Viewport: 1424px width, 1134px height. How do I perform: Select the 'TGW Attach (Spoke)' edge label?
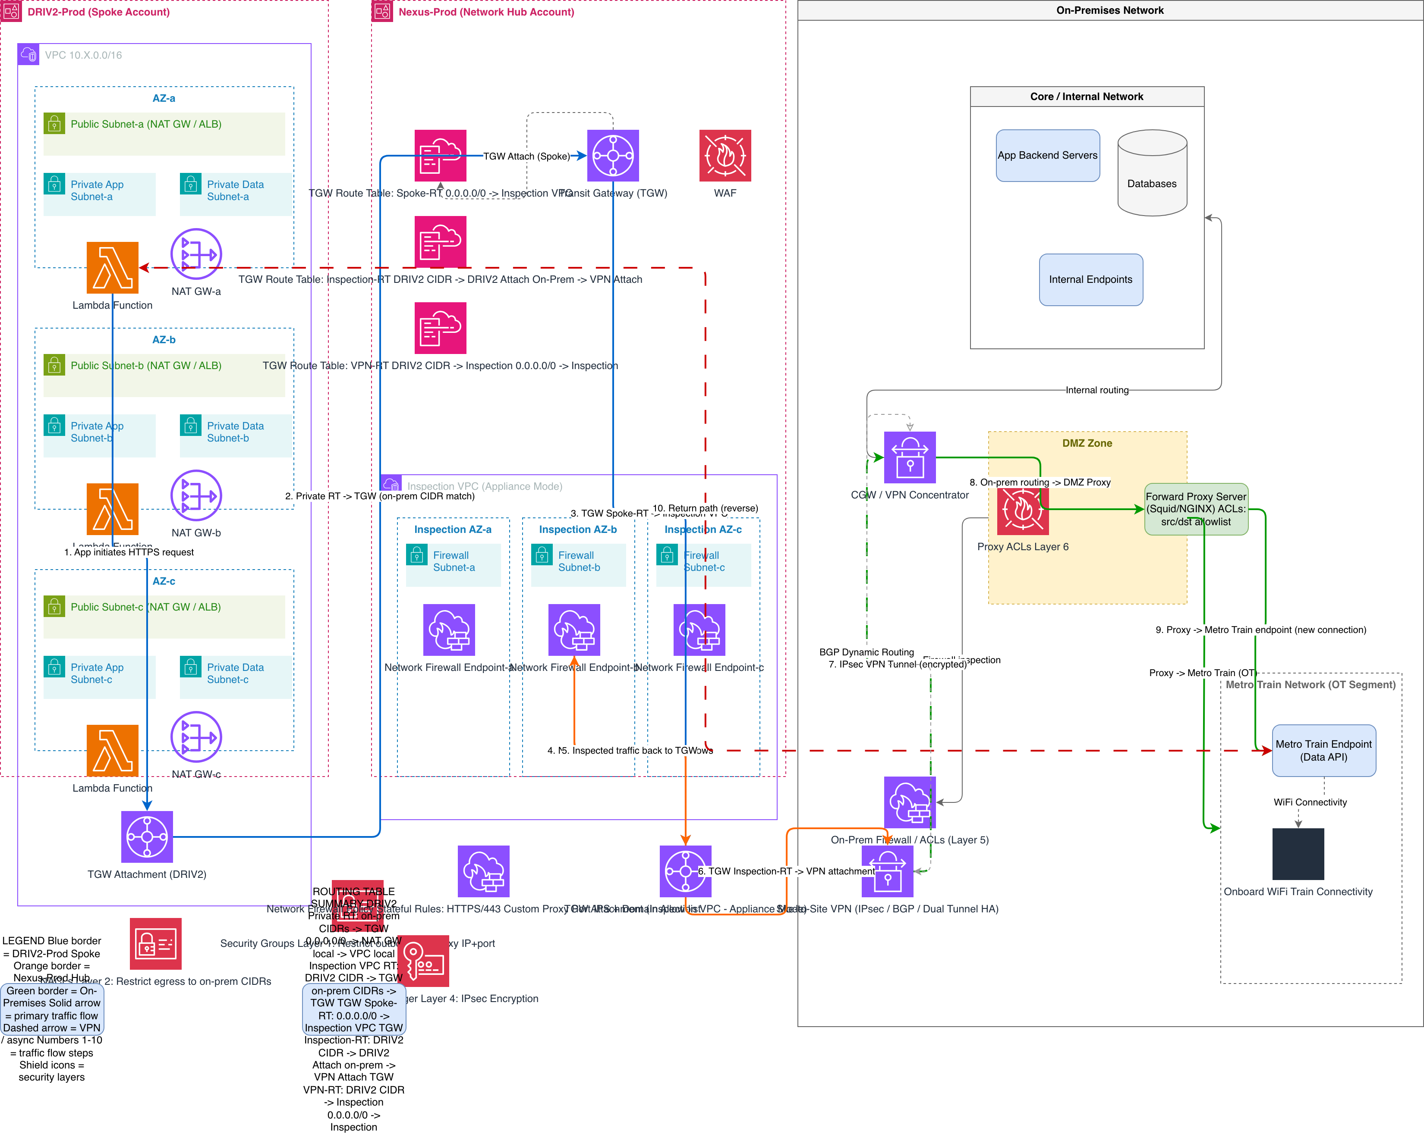point(526,157)
